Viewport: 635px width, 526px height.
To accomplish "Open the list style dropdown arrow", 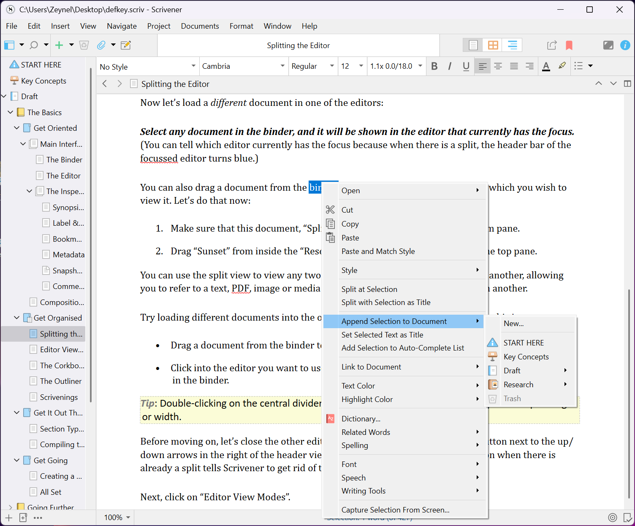I will click(x=591, y=66).
